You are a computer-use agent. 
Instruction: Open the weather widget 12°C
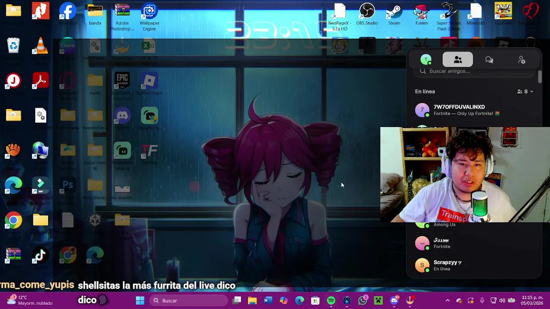(x=29, y=300)
